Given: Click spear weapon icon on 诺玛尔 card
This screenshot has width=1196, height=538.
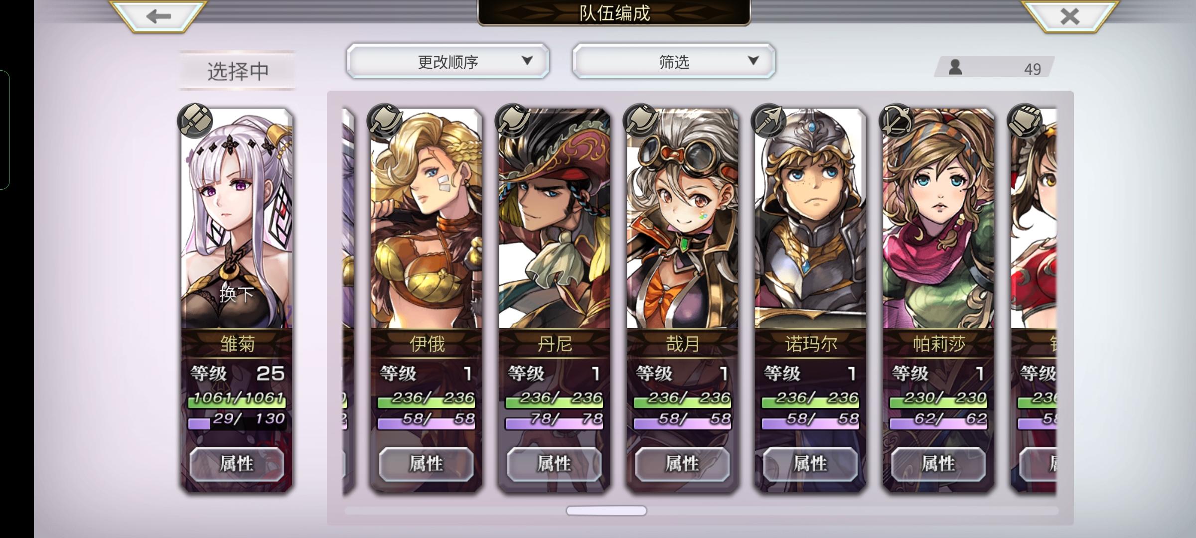Looking at the screenshot, I should coord(768,121).
